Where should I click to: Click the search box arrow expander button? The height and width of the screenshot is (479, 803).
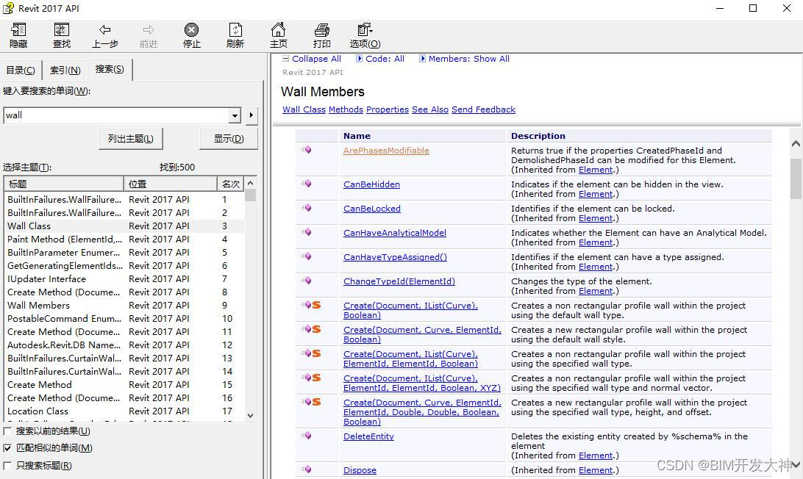tap(251, 115)
